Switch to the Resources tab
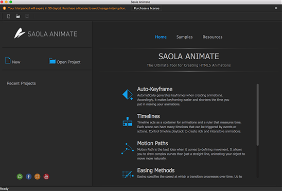This screenshot has width=282, height=191. click(213, 37)
